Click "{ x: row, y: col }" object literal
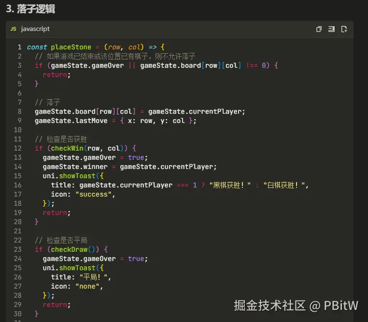The height and width of the screenshot is (322, 368). coord(156,121)
